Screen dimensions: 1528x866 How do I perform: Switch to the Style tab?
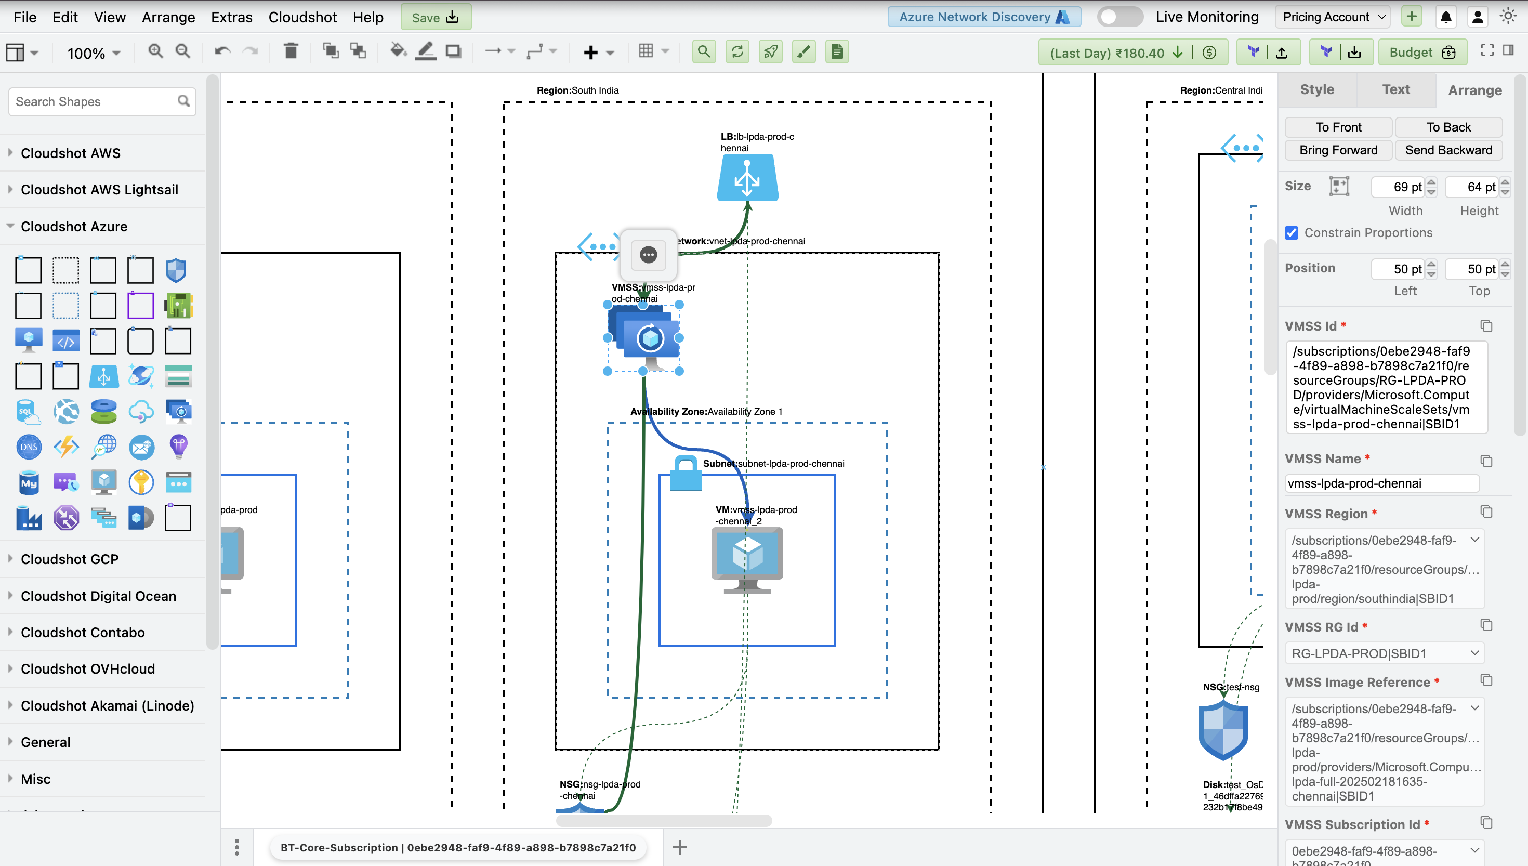(1317, 90)
